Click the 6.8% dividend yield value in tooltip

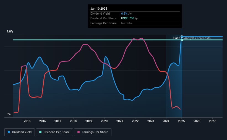point(124,14)
